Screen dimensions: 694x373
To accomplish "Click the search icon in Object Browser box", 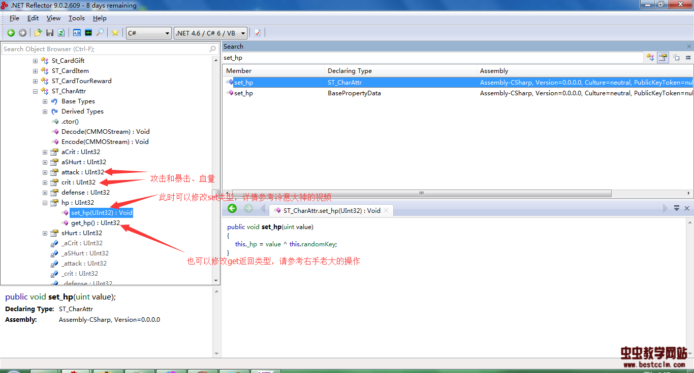I will point(213,49).
